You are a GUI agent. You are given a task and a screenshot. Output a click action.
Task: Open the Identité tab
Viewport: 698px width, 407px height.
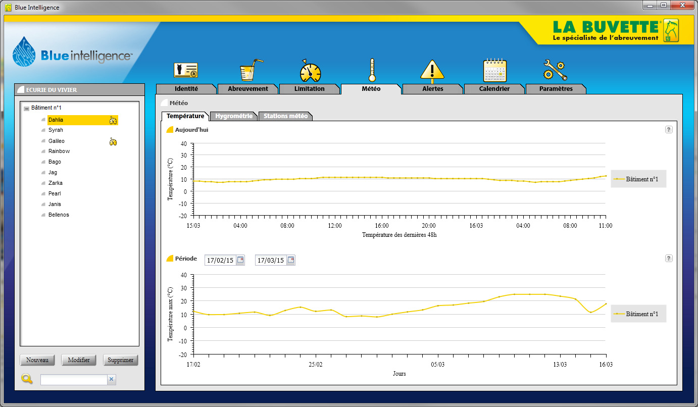pos(186,89)
